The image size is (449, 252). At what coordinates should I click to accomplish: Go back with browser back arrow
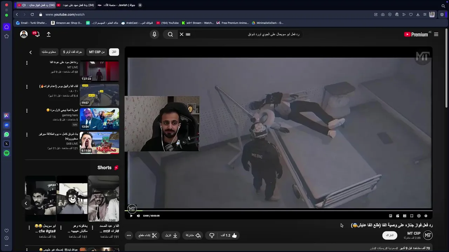17,14
